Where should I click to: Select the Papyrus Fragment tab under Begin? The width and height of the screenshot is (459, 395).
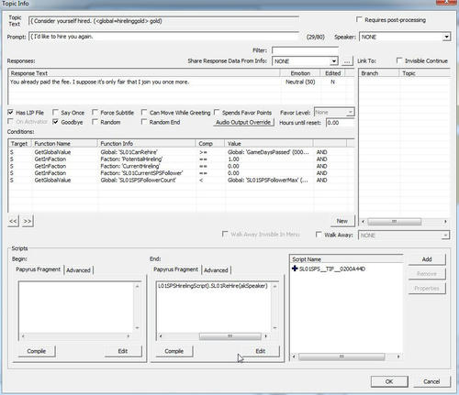coord(39,269)
